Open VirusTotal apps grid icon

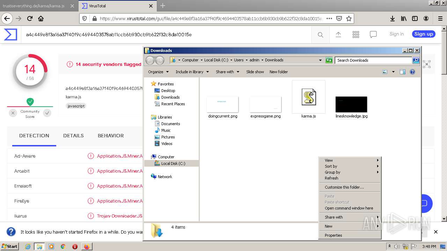point(356,34)
